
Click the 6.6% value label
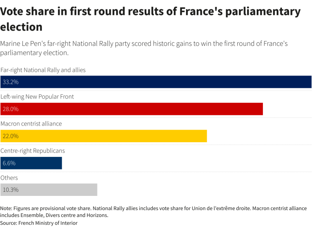pyautogui.click(x=9, y=163)
